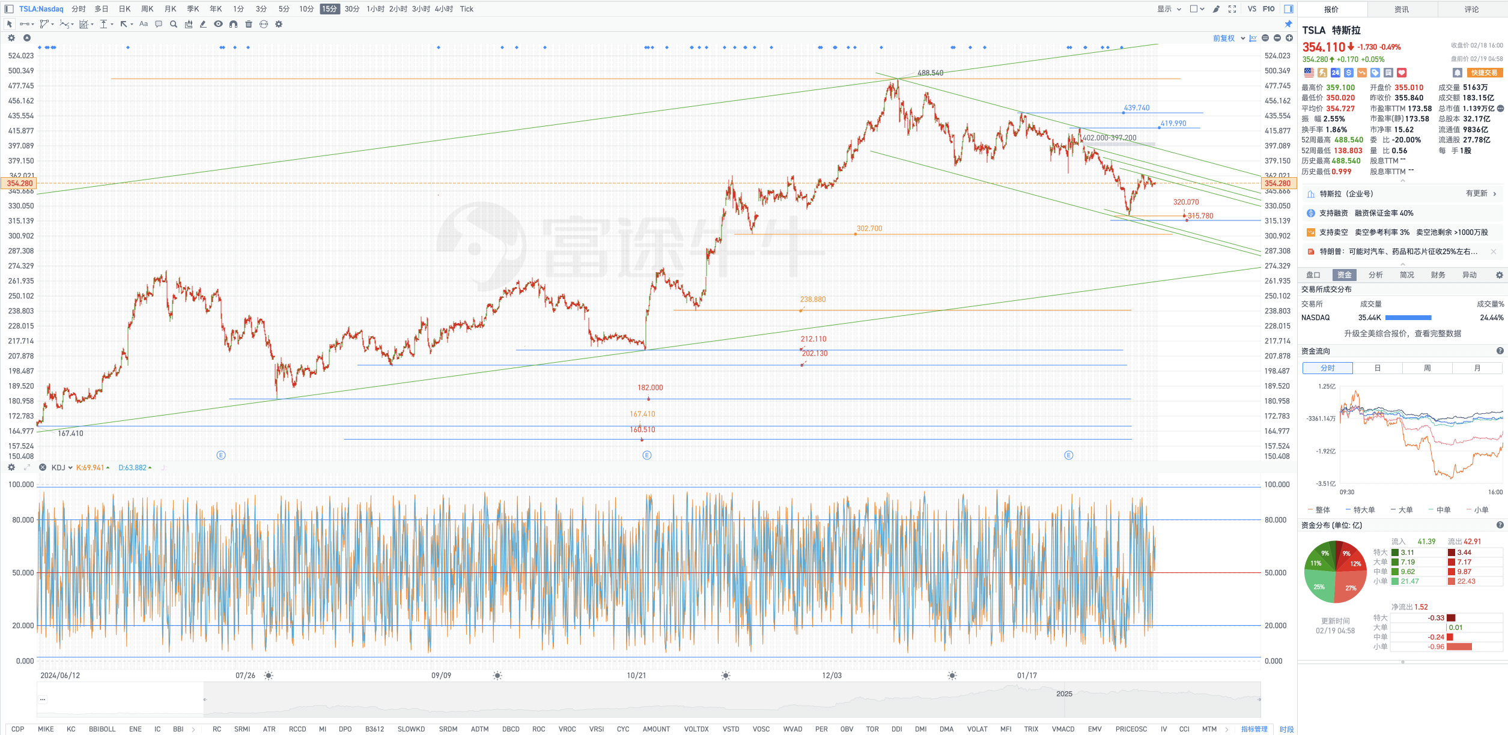Click earnings E marker near 10/21
The image size is (1508, 735).
pyautogui.click(x=646, y=455)
